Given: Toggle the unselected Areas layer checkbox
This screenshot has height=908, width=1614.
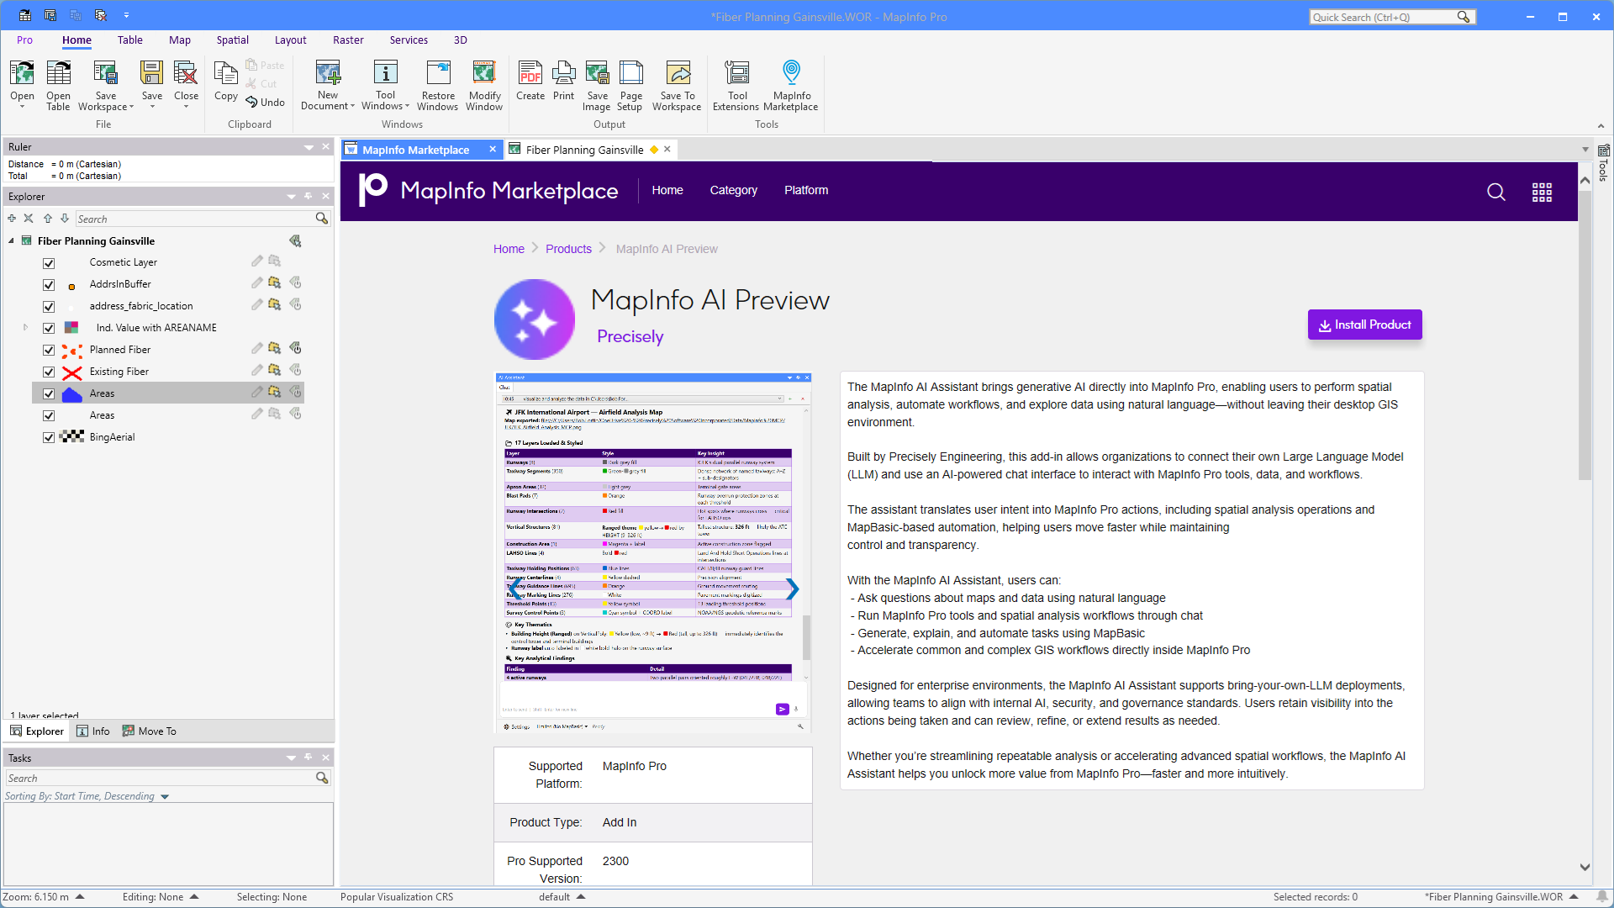Looking at the screenshot, I should tap(49, 415).
